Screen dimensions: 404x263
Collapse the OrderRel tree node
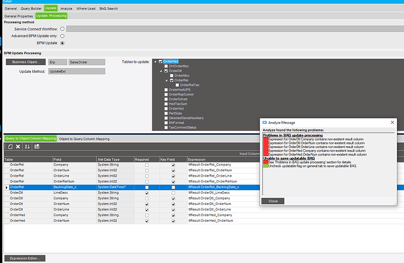pyautogui.click(x=167, y=80)
